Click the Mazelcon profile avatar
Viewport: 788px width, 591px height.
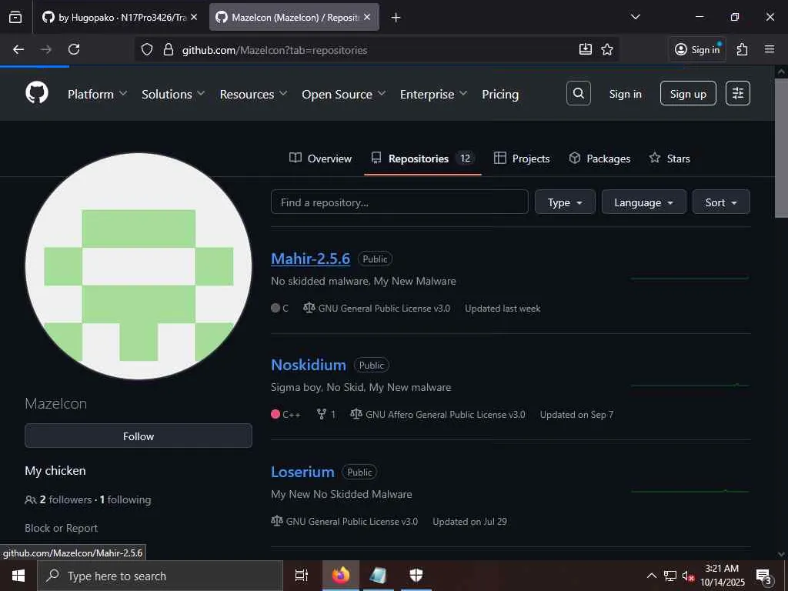click(139, 266)
